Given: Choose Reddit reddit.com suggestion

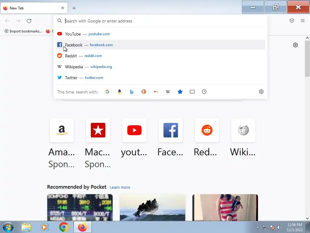Looking at the screenshot, I should 160,56.
